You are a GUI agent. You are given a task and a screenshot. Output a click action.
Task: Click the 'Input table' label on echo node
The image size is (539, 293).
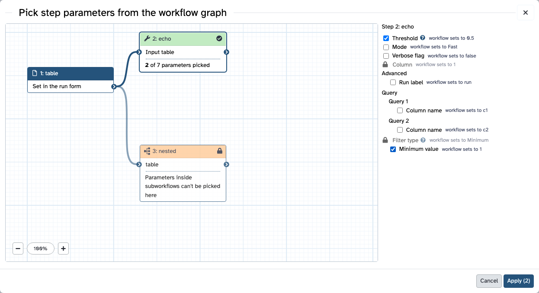[160, 52]
